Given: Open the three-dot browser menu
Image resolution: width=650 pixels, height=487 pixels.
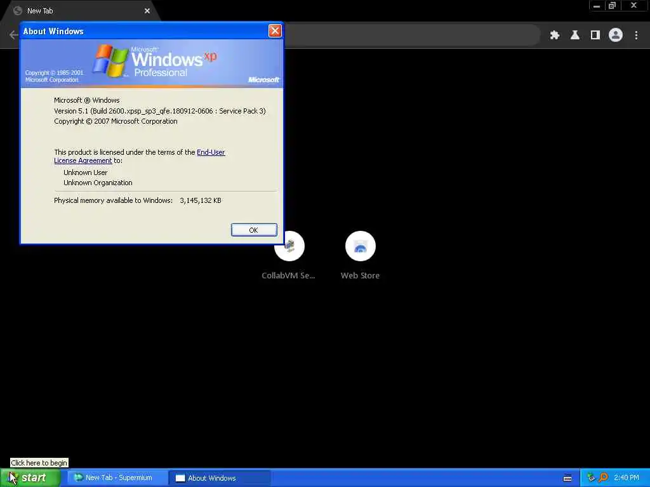Looking at the screenshot, I should click(x=636, y=36).
